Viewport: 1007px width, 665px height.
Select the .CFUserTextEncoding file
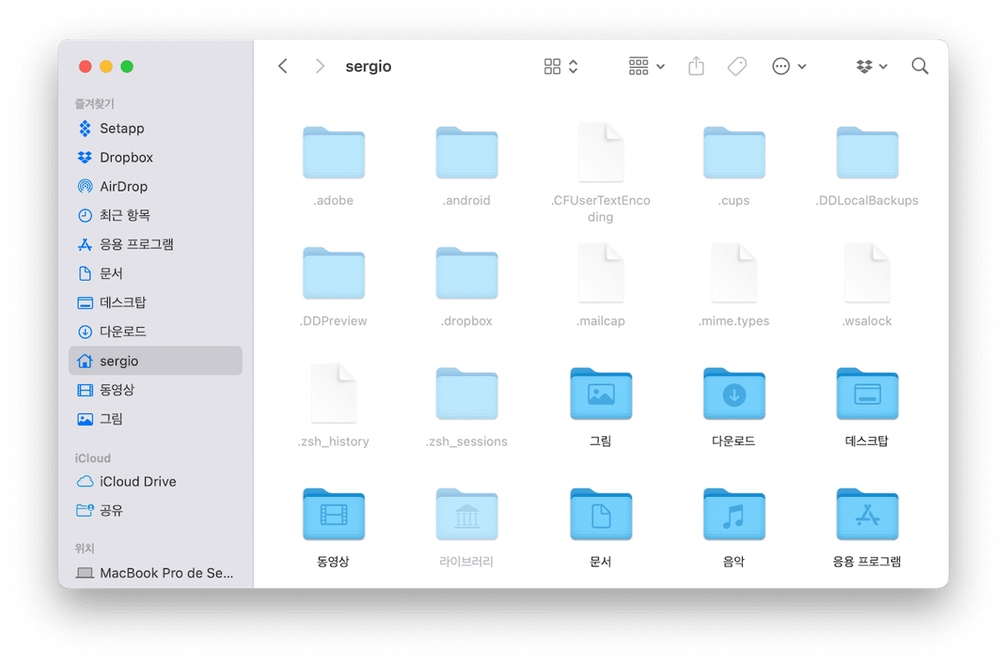[x=600, y=153]
